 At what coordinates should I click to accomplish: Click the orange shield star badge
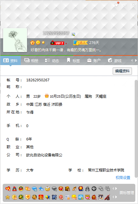28,197
